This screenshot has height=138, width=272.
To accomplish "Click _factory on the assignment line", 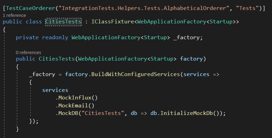I will 42,74.
